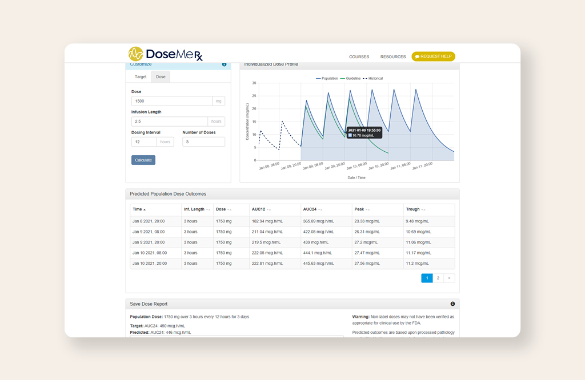Click the 11.2 mcg/mL trough value
Viewport: 585px width, 380px height.
(x=418, y=264)
